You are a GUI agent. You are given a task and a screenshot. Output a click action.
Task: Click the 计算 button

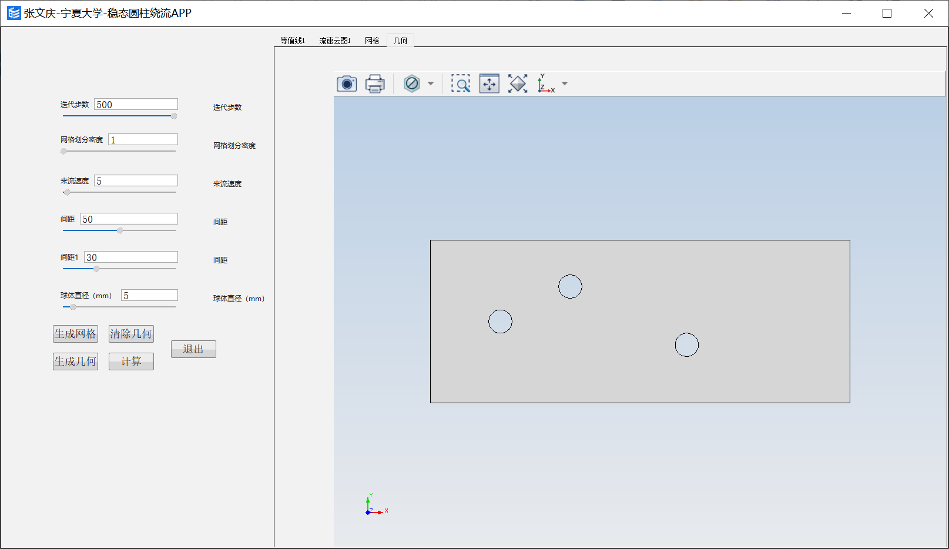coord(131,361)
